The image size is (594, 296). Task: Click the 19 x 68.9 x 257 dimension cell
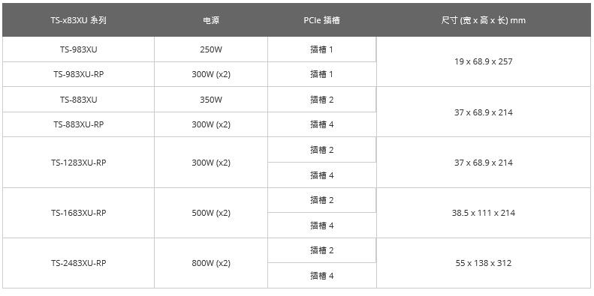(x=484, y=61)
